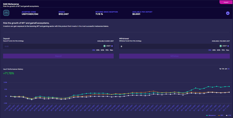Select Max for the deposit amount
Screen dimensions: 233x118
tap(111, 50)
